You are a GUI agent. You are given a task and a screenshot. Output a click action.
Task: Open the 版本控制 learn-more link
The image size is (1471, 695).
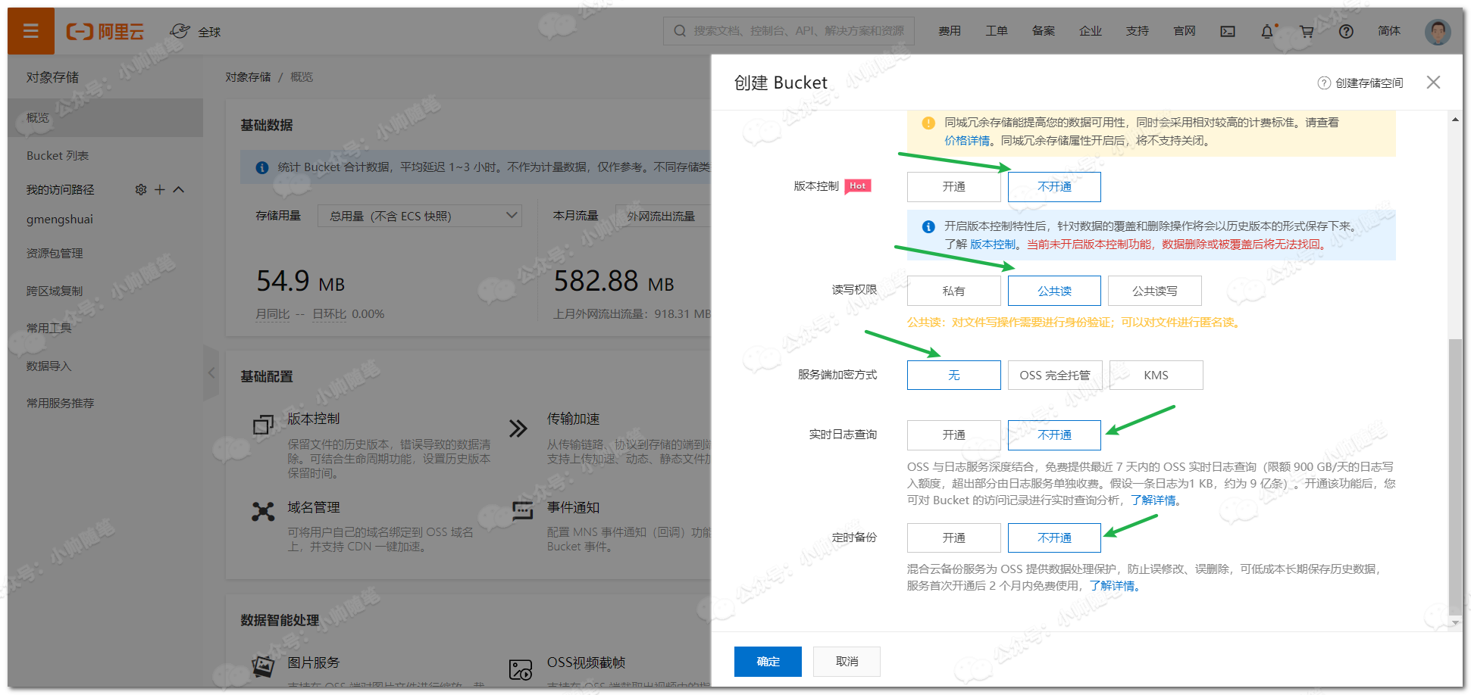[x=993, y=245]
